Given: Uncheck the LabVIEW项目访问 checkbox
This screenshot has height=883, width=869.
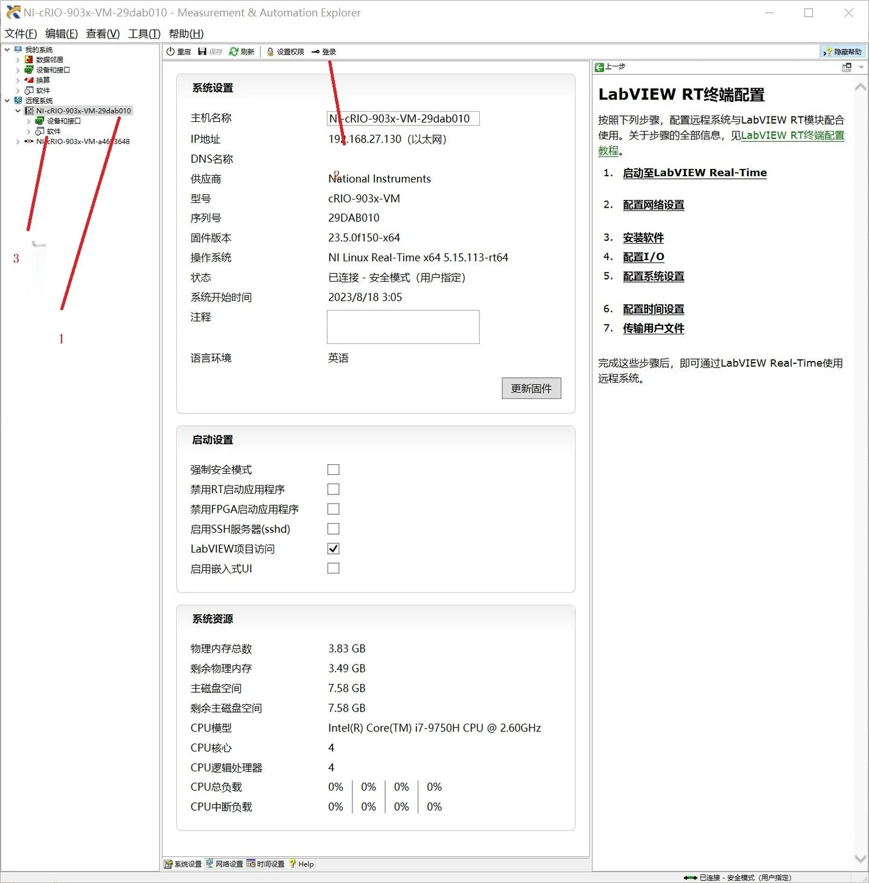Looking at the screenshot, I should point(333,549).
